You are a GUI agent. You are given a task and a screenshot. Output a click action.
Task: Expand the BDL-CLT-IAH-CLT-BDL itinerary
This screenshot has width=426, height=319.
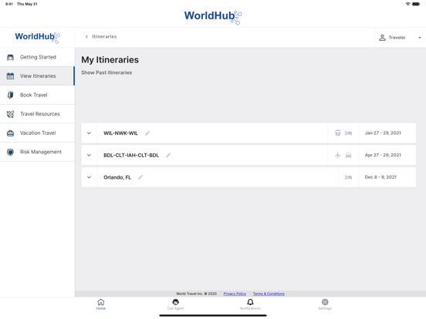pyautogui.click(x=89, y=155)
